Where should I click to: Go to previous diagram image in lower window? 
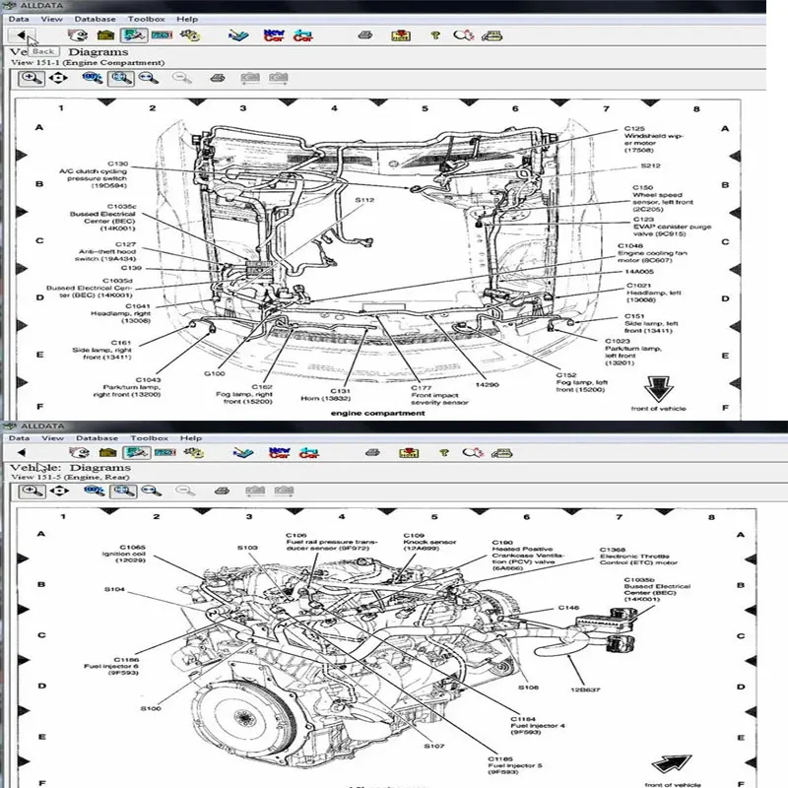point(255,491)
